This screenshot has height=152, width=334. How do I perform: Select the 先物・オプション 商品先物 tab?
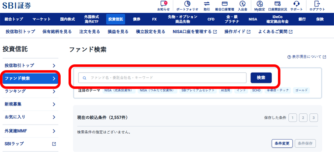(x=182, y=19)
